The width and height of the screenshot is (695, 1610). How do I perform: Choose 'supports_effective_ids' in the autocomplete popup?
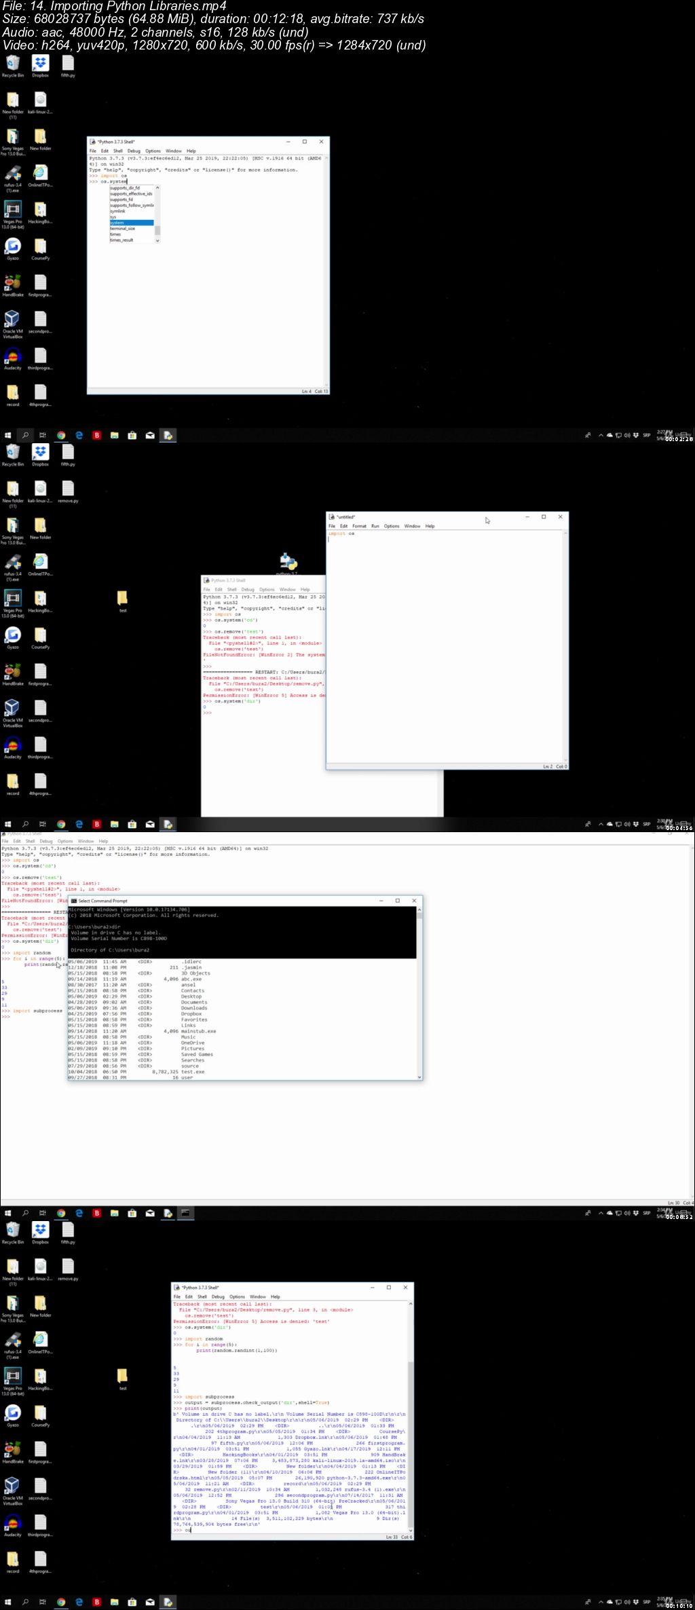point(131,193)
